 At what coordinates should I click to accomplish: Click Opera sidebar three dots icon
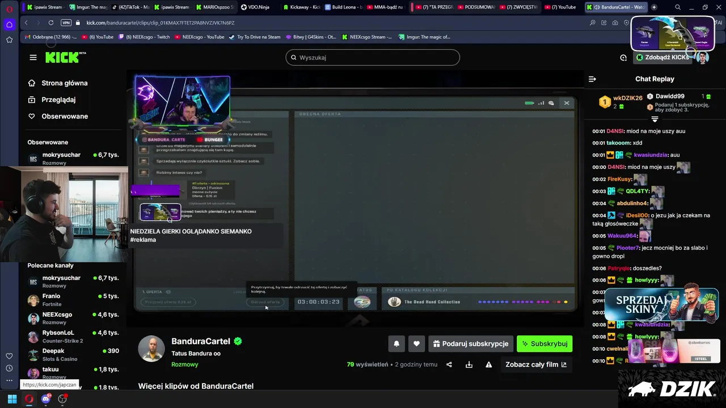coord(9,381)
